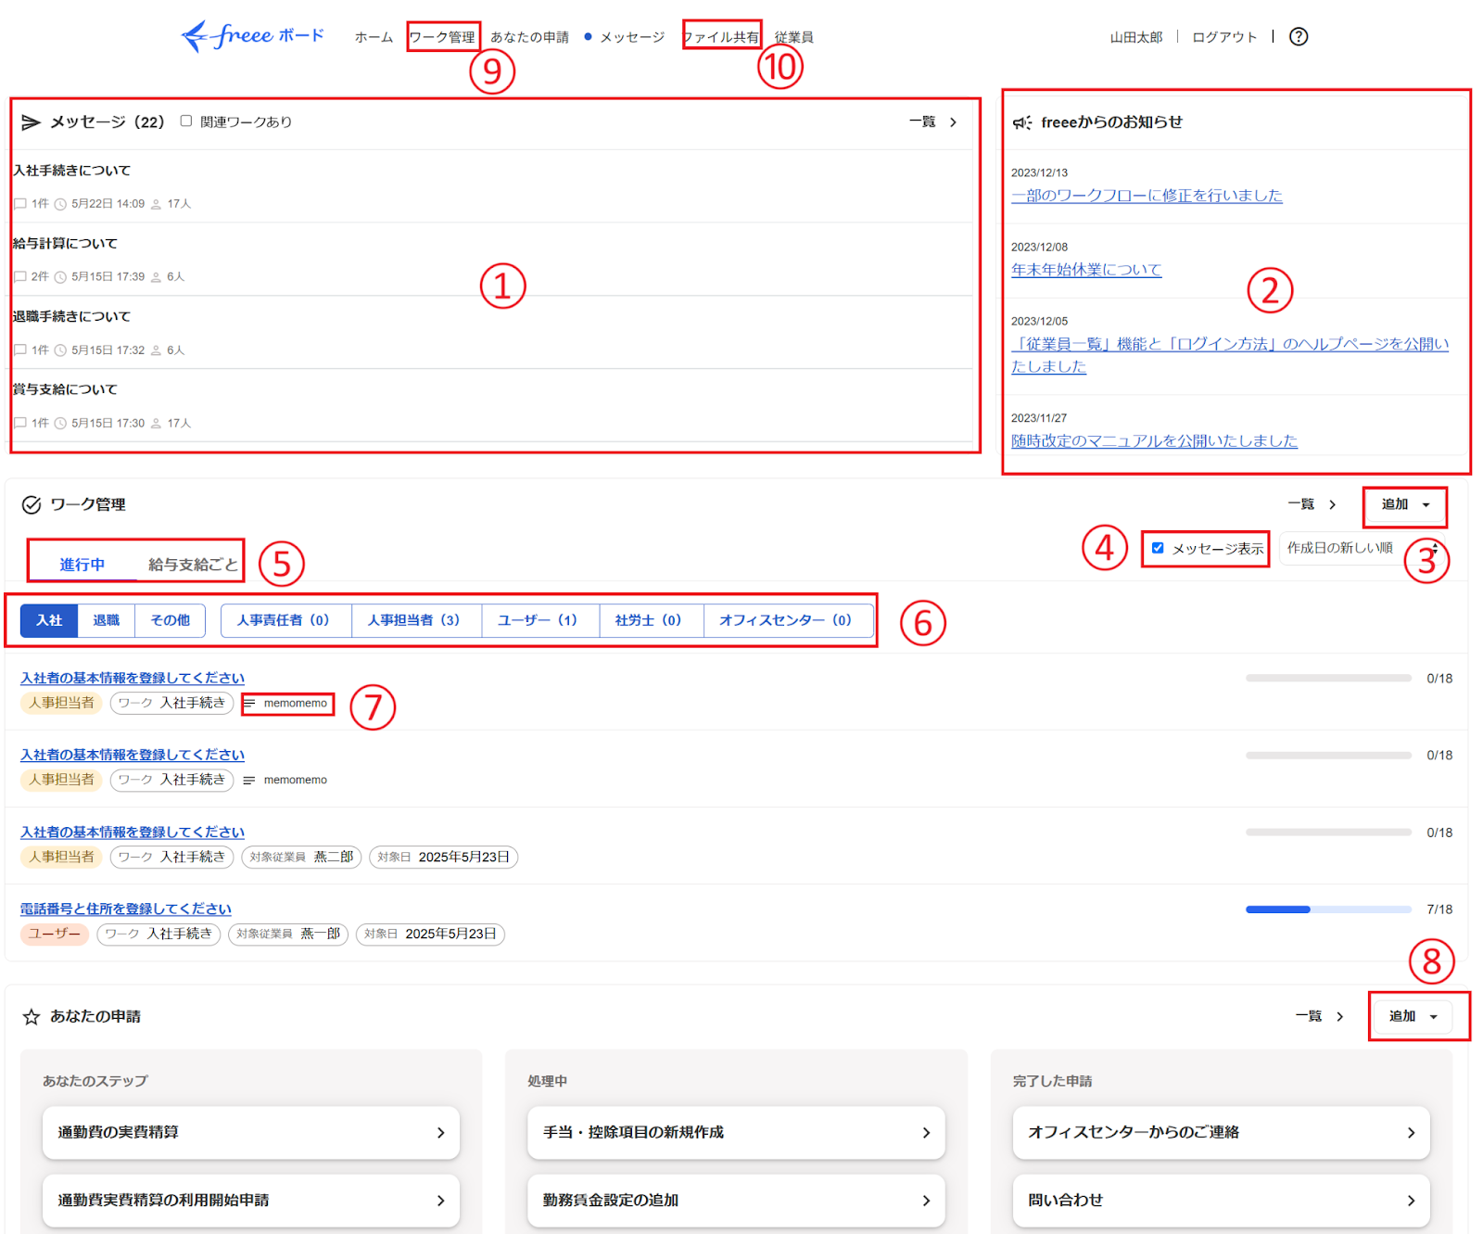
Task: Open the 通勤費の実費精算 card
Action: (251, 1132)
